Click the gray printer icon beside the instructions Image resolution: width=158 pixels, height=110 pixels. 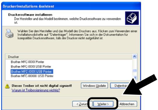click(x=9, y=33)
